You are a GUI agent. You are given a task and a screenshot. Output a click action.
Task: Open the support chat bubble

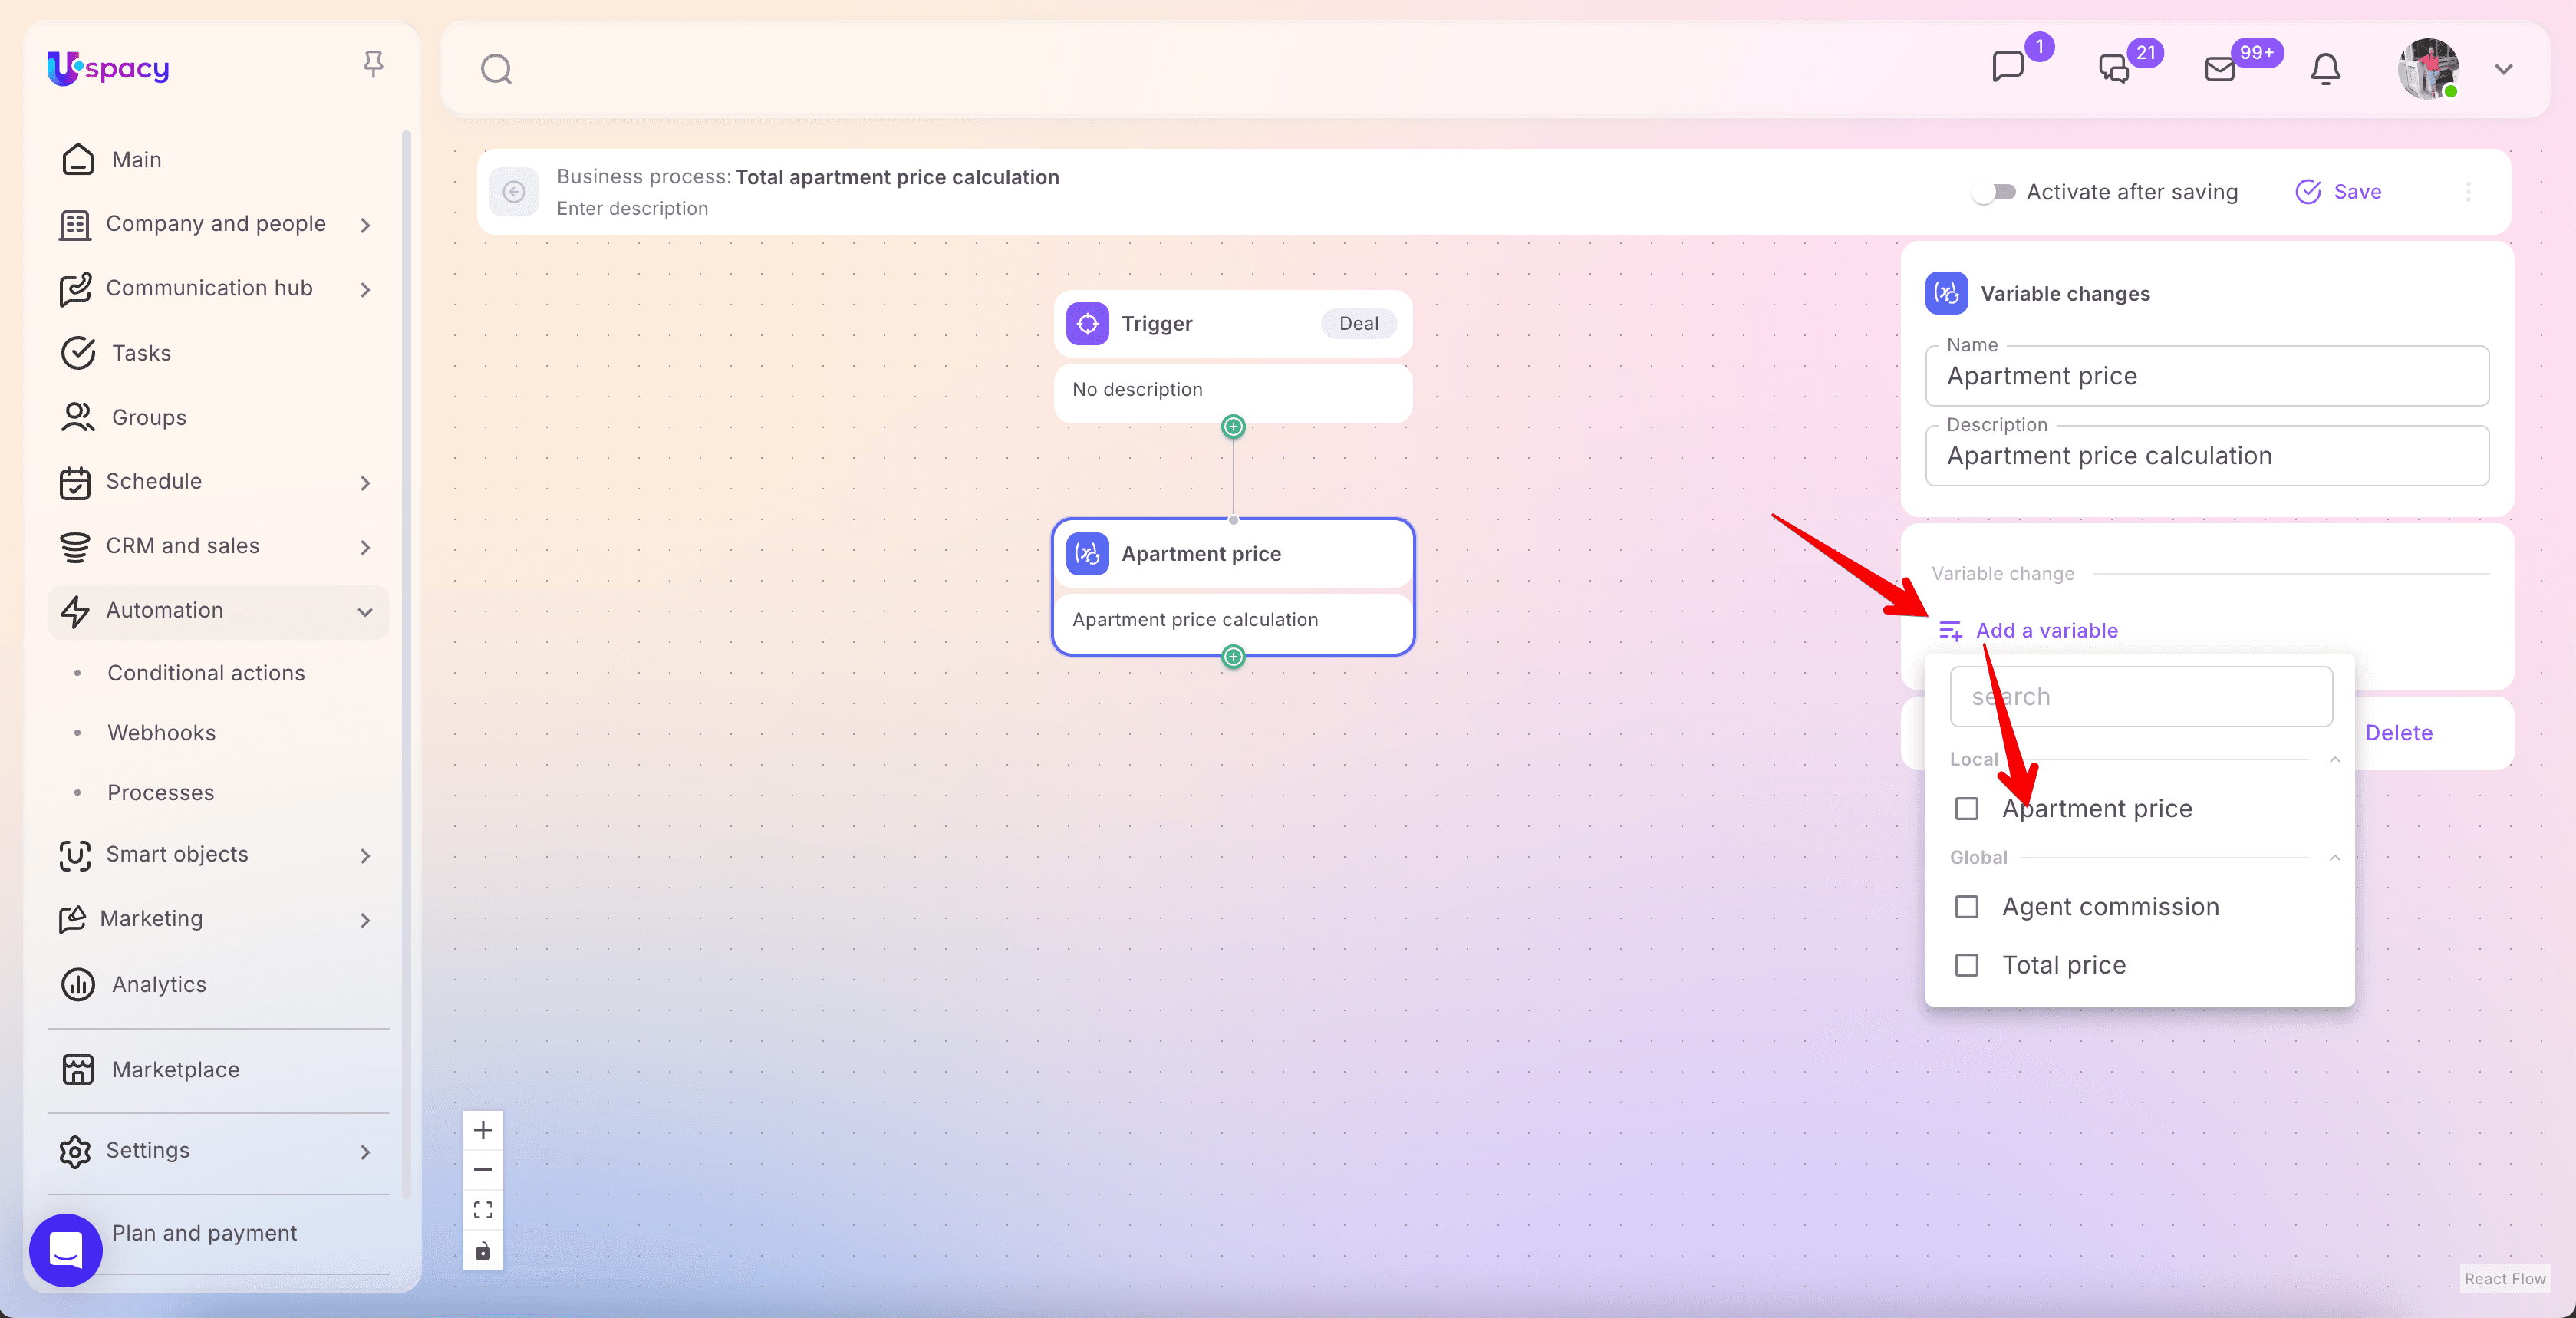pyautogui.click(x=66, y=1250)
